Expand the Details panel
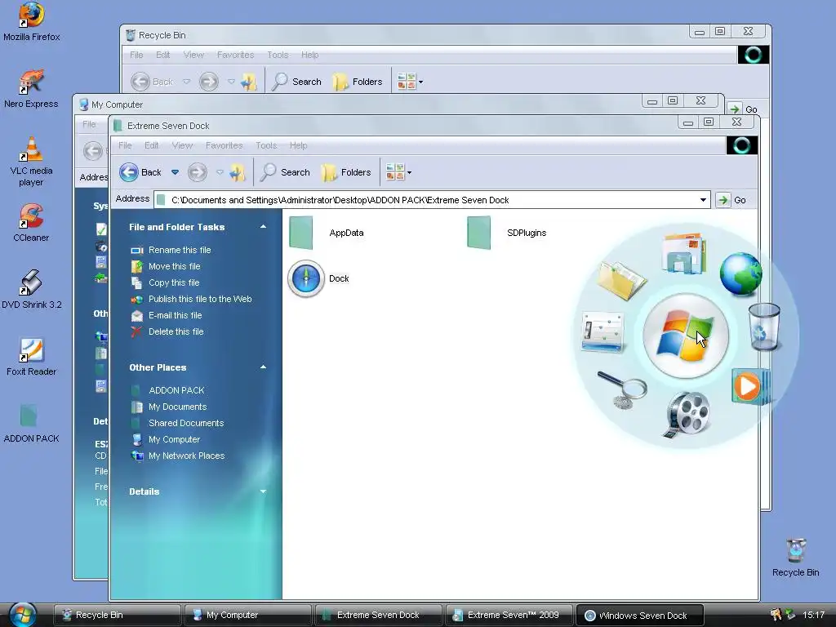 (x=263, y=491)
